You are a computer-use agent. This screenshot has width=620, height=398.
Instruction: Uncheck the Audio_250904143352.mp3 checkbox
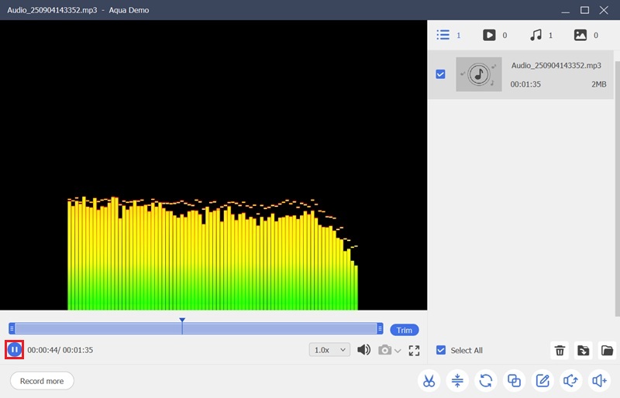[440, 74]
